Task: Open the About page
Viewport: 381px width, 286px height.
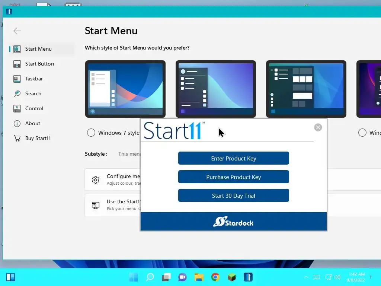Action: point(42,123)
